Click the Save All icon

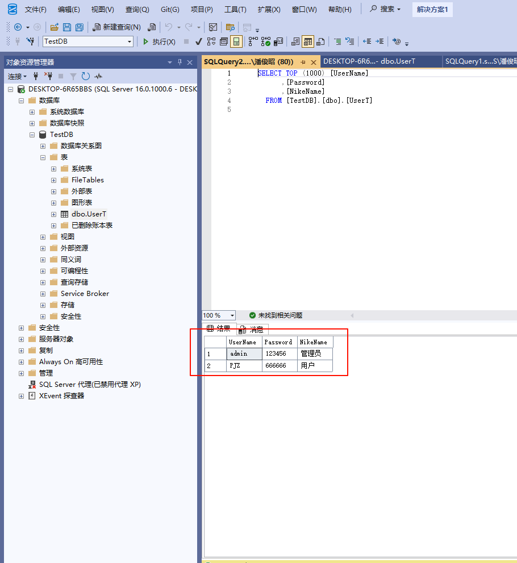(x=80, y=27)
